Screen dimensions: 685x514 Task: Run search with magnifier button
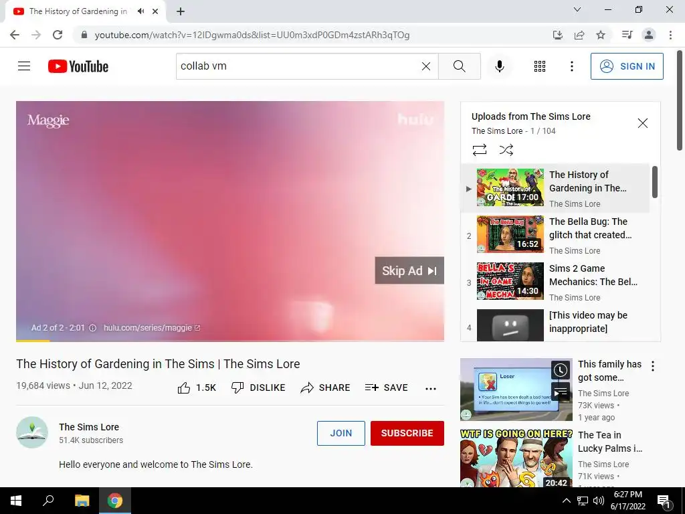(x=459, y=66)
